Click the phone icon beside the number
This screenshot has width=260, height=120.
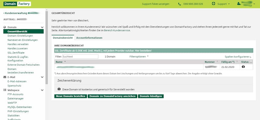pos(180,4)
